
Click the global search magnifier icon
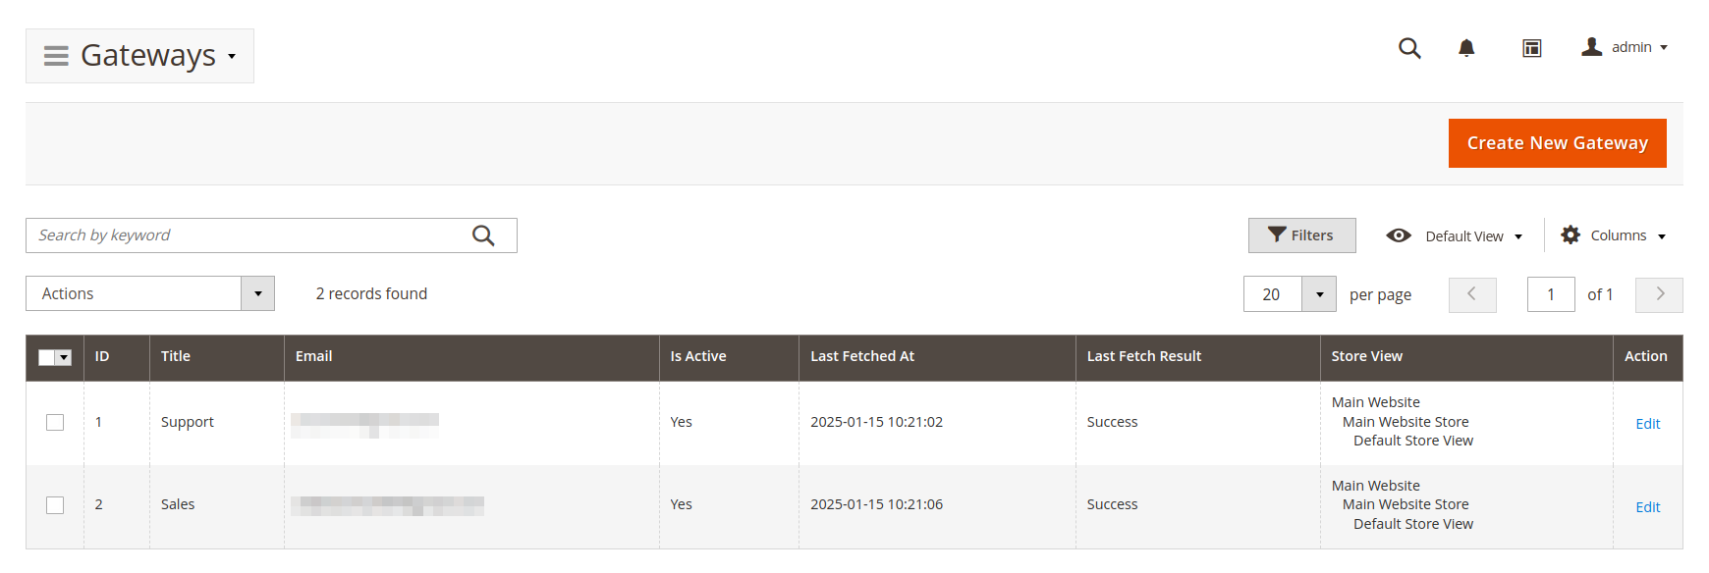pos(1409,48)
